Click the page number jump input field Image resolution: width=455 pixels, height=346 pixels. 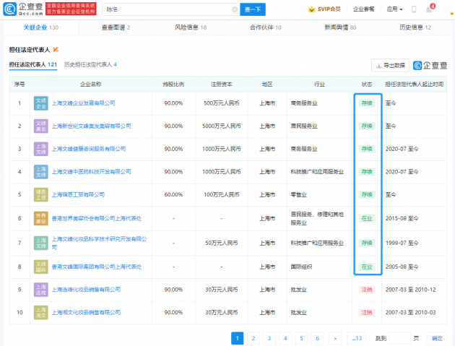399,337
